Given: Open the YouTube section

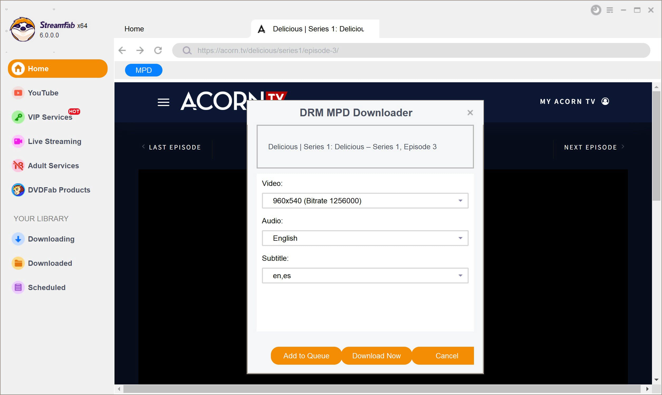Looking at the screenshot, I should coord(43,93).
